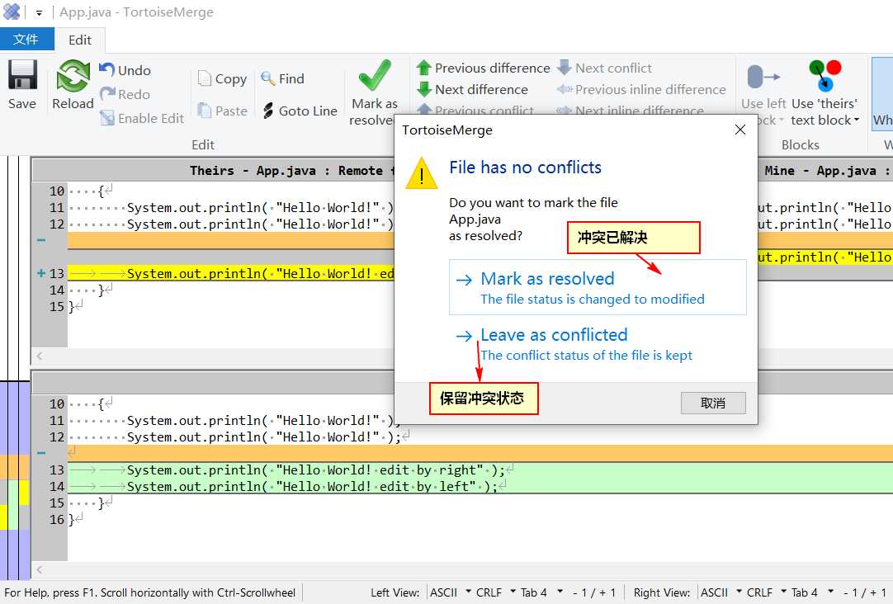Open the quick access toolbar dropdown arrow
Screen dimensions: 893x604
pyautogui.click(x=39, y=12)
